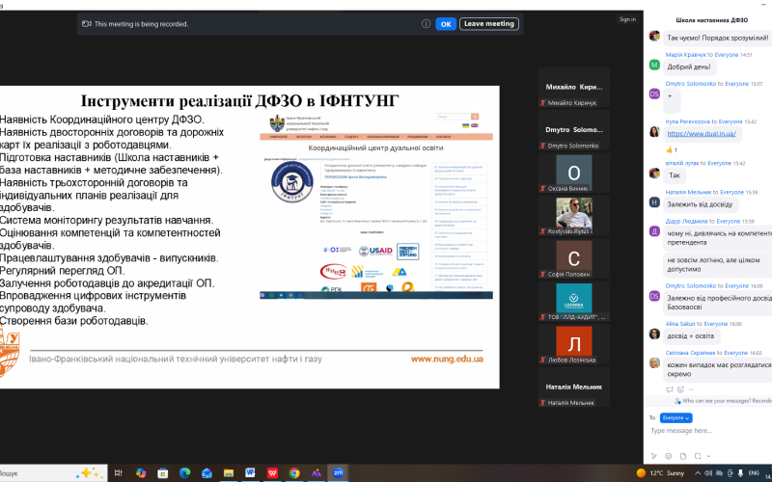Open chat text formatting tool

[x=653, y=456]
